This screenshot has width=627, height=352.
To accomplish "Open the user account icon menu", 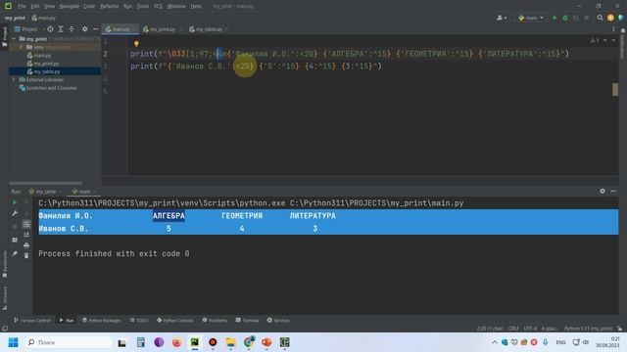I will (502, 18).
